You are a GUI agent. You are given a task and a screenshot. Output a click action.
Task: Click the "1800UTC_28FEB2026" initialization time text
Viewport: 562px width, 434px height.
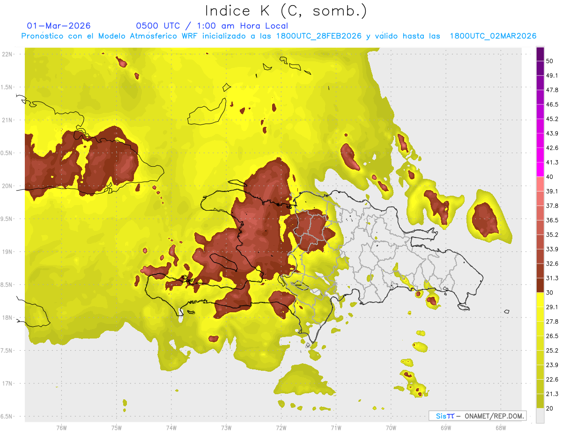(x=319, y=36)
